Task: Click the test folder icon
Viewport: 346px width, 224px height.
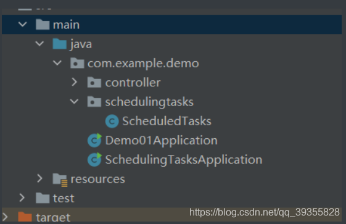Action: (43, 198)
